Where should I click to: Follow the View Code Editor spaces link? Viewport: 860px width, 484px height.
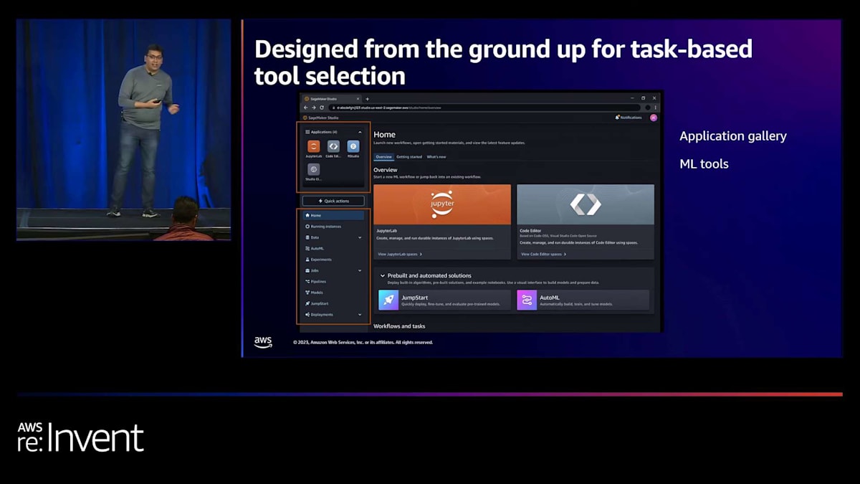pos(544,254)
